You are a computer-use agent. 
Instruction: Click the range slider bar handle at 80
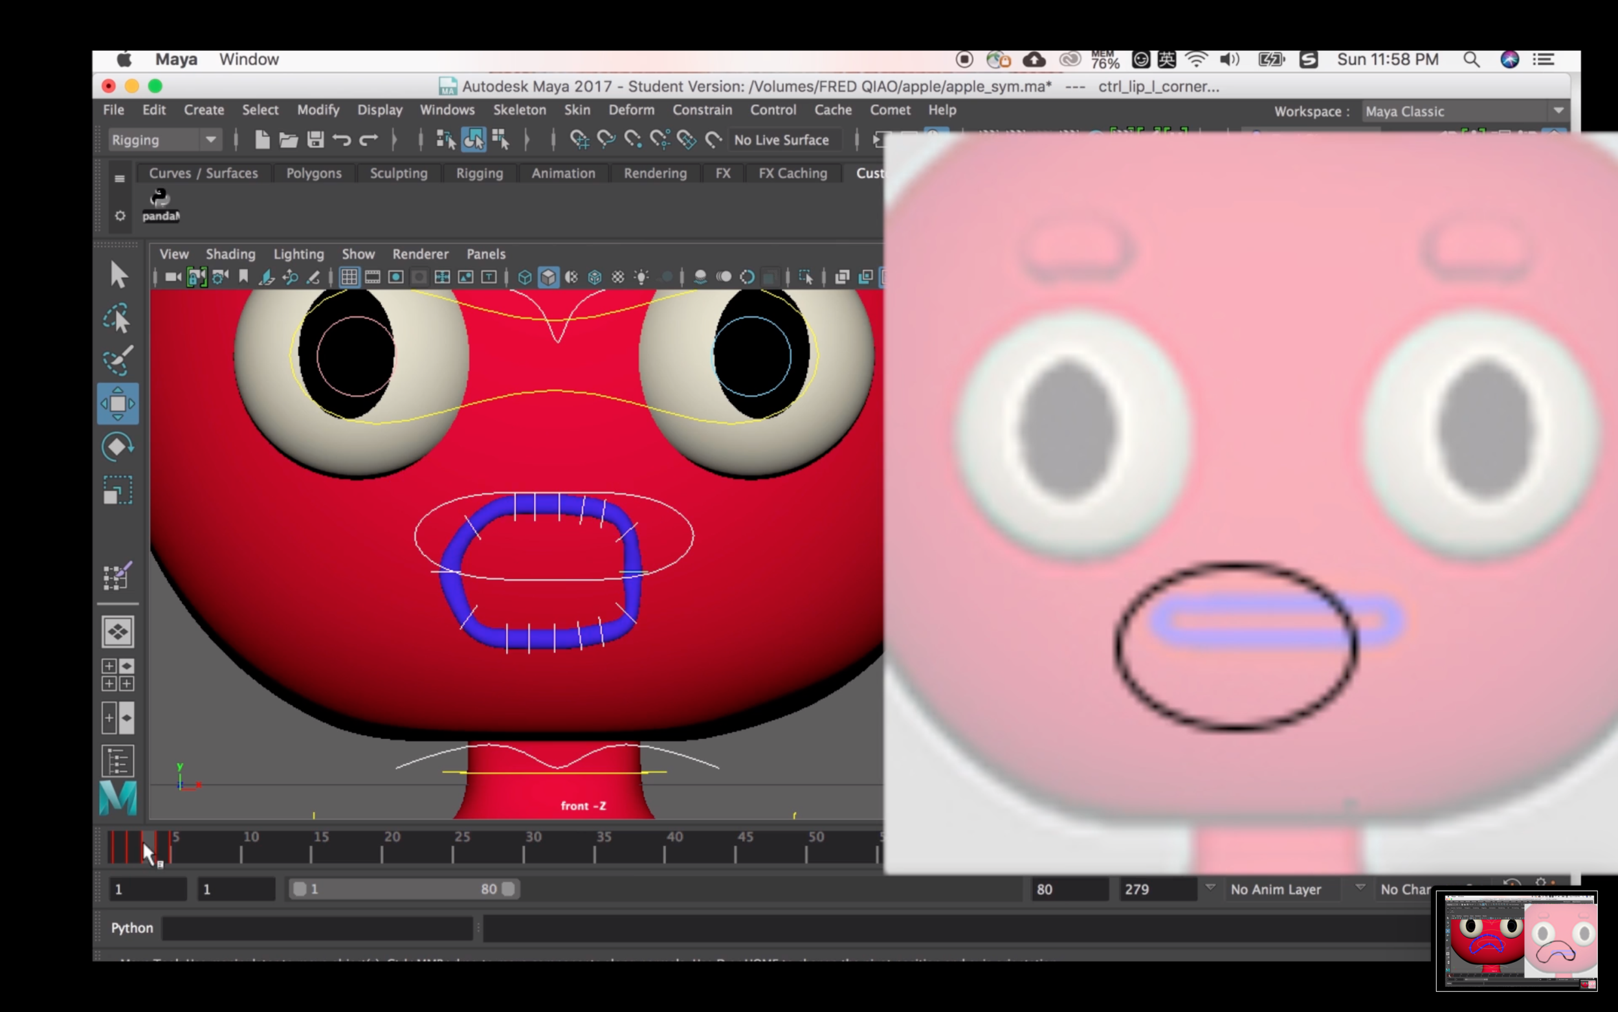click(x=508, y=889)
